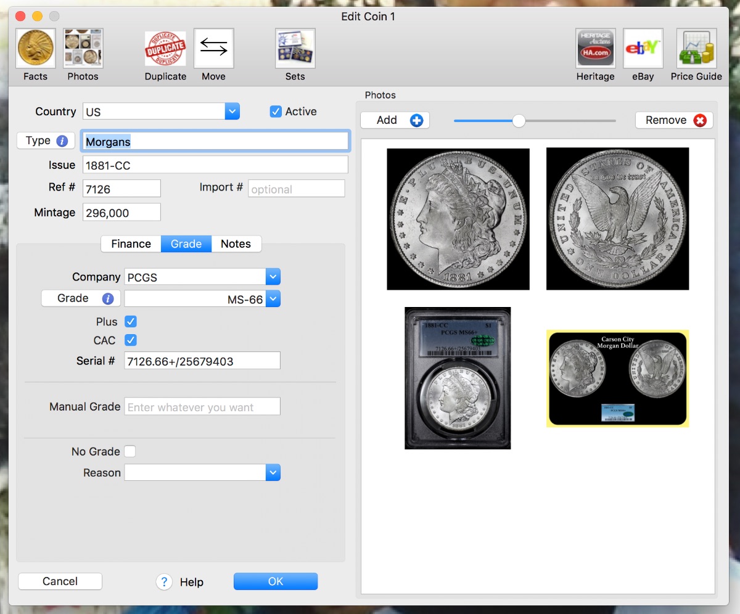Click the Mintage field showing 296,000
Viewport: 740px width, 614px height.
[x=121, y=213]
